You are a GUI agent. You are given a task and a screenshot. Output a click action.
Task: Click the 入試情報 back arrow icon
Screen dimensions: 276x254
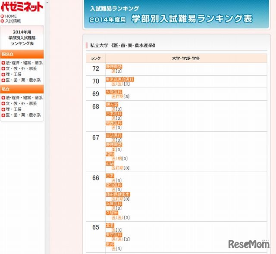pos(2,21)
